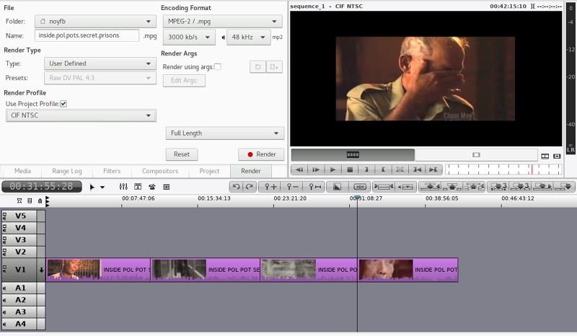Screen dimensions: 577x336
Task: Click the Undo arrow icon
Action: point(235,186)
